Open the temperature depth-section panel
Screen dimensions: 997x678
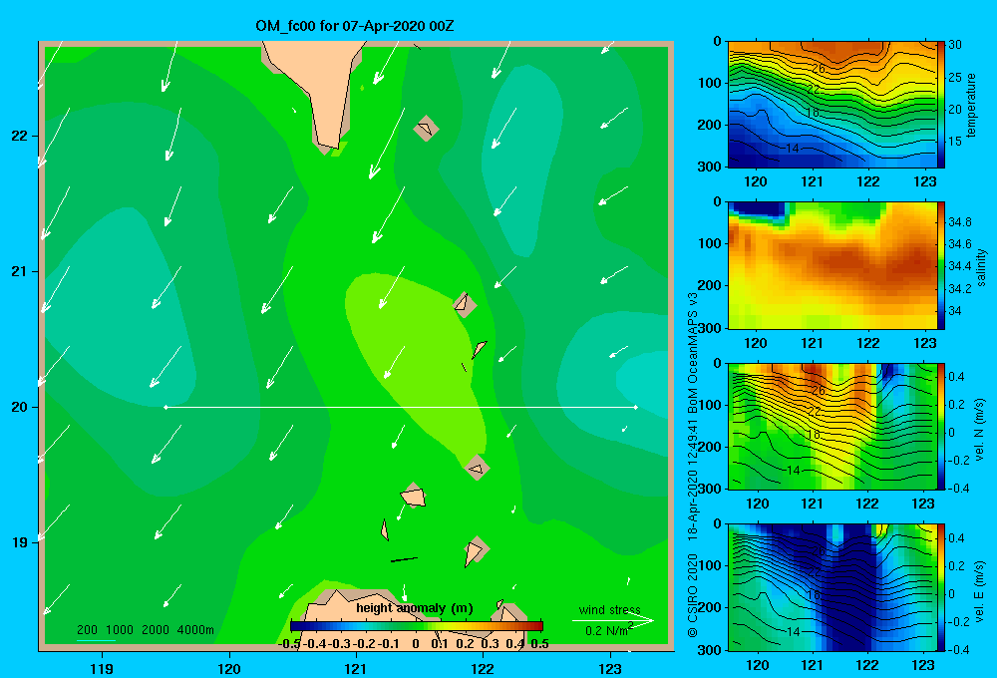[x=831, y=105]
